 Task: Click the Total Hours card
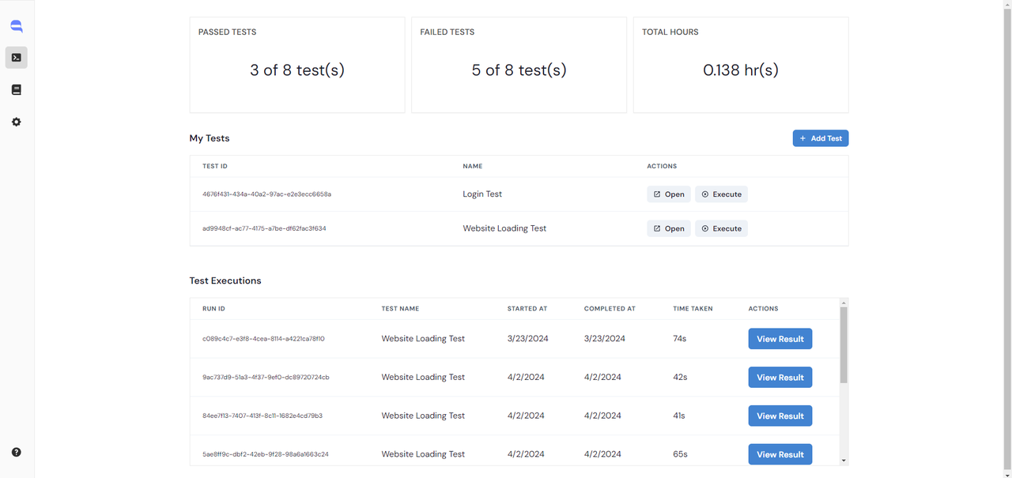coord(741,65)
